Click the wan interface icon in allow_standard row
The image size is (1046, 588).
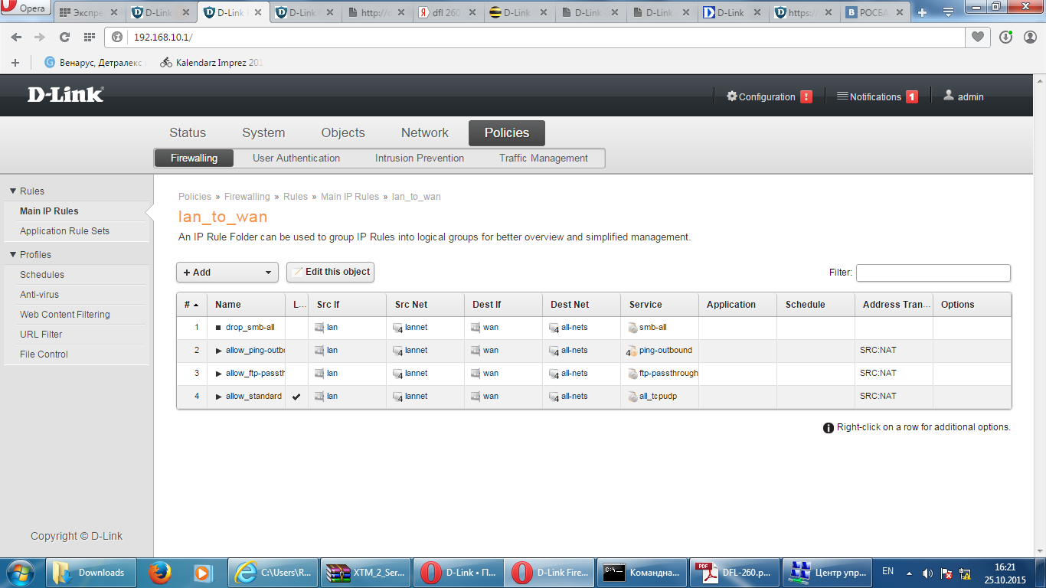click(x=476, y=397)
